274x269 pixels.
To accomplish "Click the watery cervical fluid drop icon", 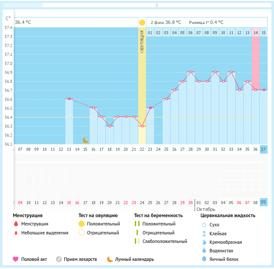I will [204, 251].
